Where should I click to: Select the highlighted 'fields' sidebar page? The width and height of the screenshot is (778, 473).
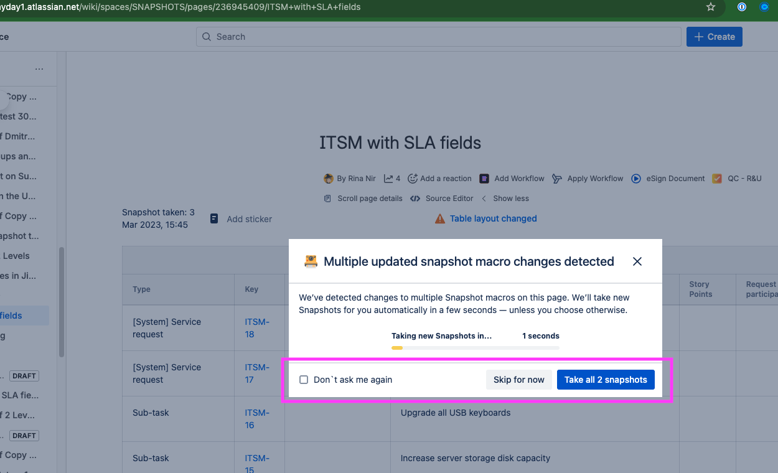click(x=24, y=316)
